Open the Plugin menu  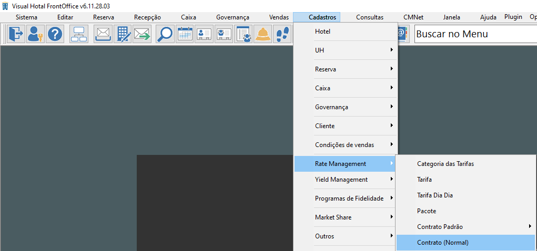point(513,17)
